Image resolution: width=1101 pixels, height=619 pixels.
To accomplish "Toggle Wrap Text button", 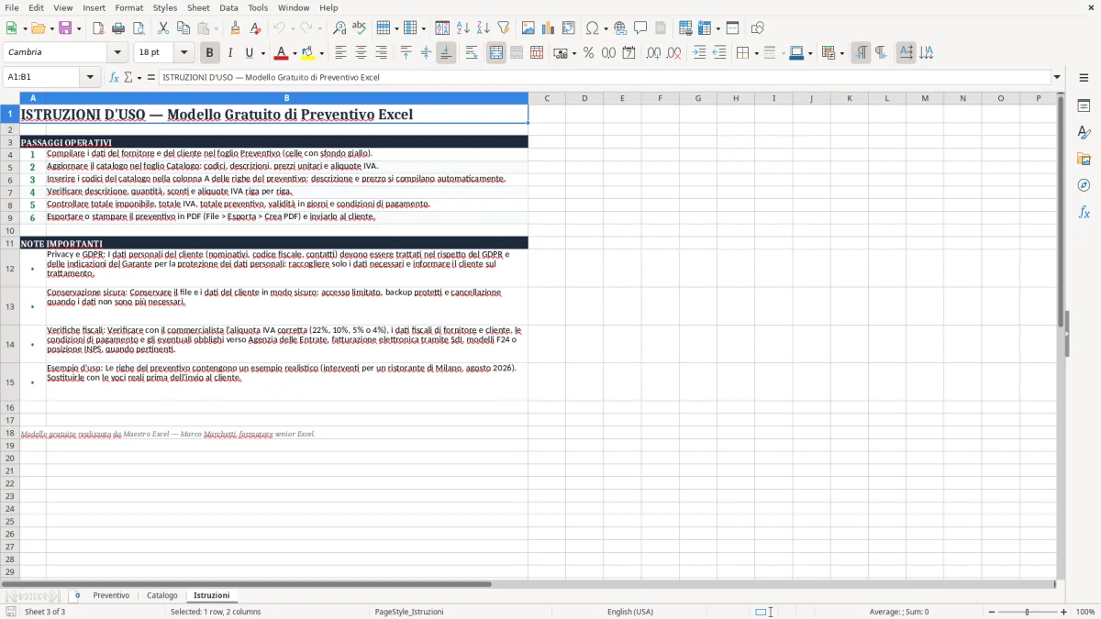I will point(472,53).
